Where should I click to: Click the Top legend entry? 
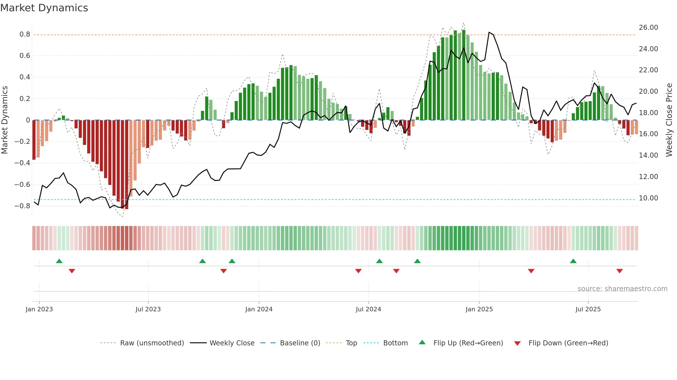[x=342, y=343]
